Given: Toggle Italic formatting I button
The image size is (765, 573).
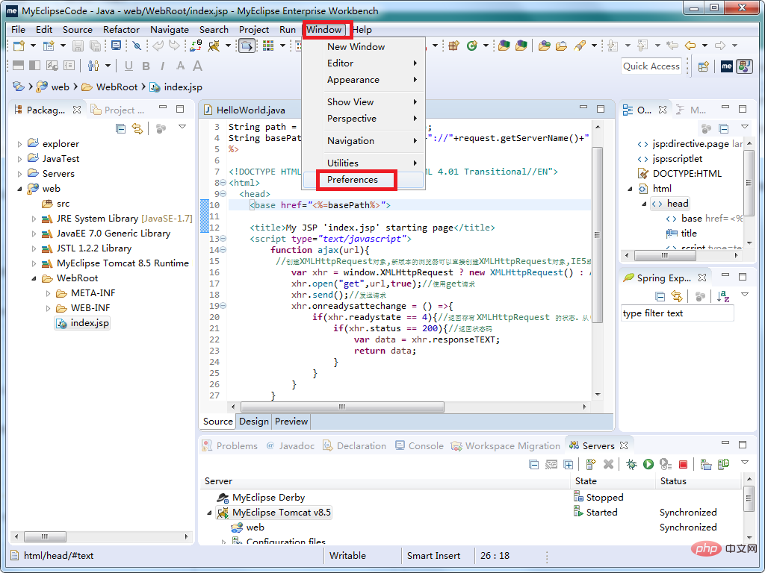Looking at the screenshot, I should click(162, 66).
